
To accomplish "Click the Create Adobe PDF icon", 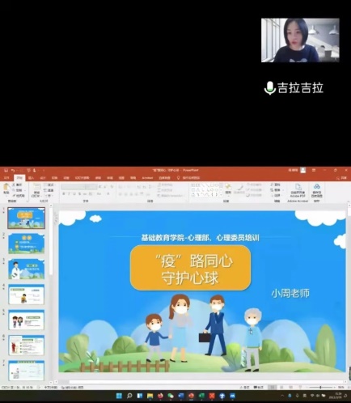I will [x=298, y=187].
